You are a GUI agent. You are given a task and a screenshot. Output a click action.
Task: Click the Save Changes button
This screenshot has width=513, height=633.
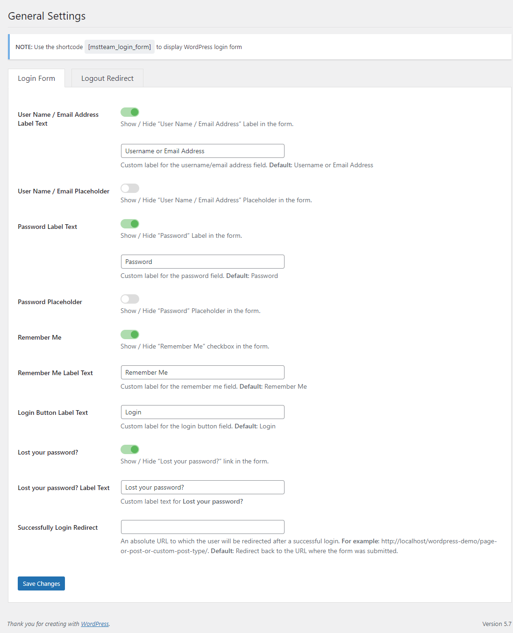pyautogui.click(x=41, y=583)
